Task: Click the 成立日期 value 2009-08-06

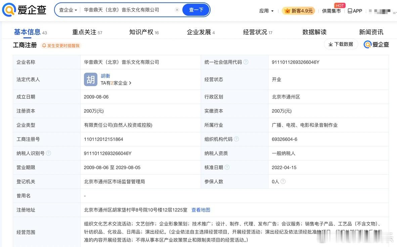Action: tap(96, 97)
